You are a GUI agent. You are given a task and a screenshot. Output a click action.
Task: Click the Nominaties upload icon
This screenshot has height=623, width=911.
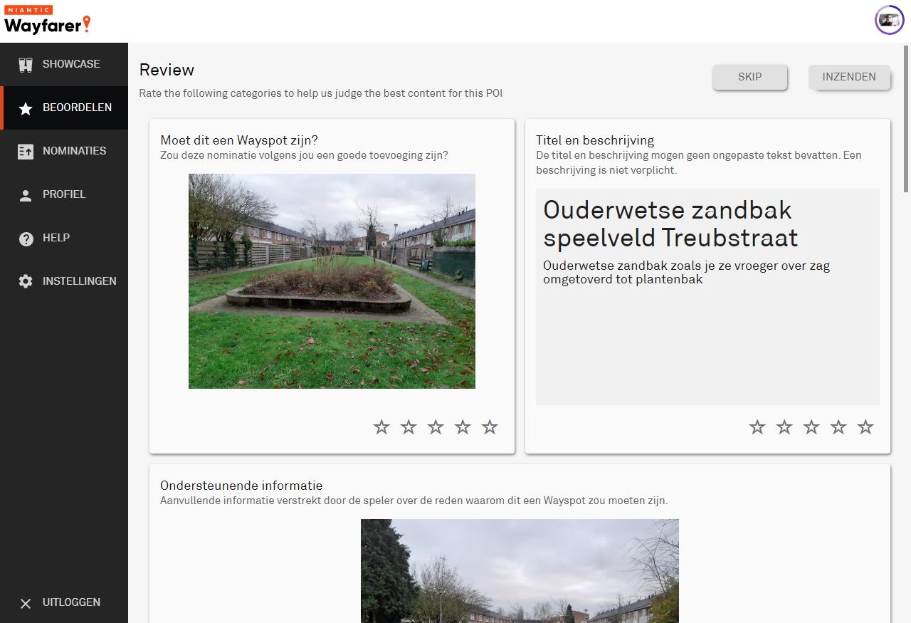tap(26, 152)
